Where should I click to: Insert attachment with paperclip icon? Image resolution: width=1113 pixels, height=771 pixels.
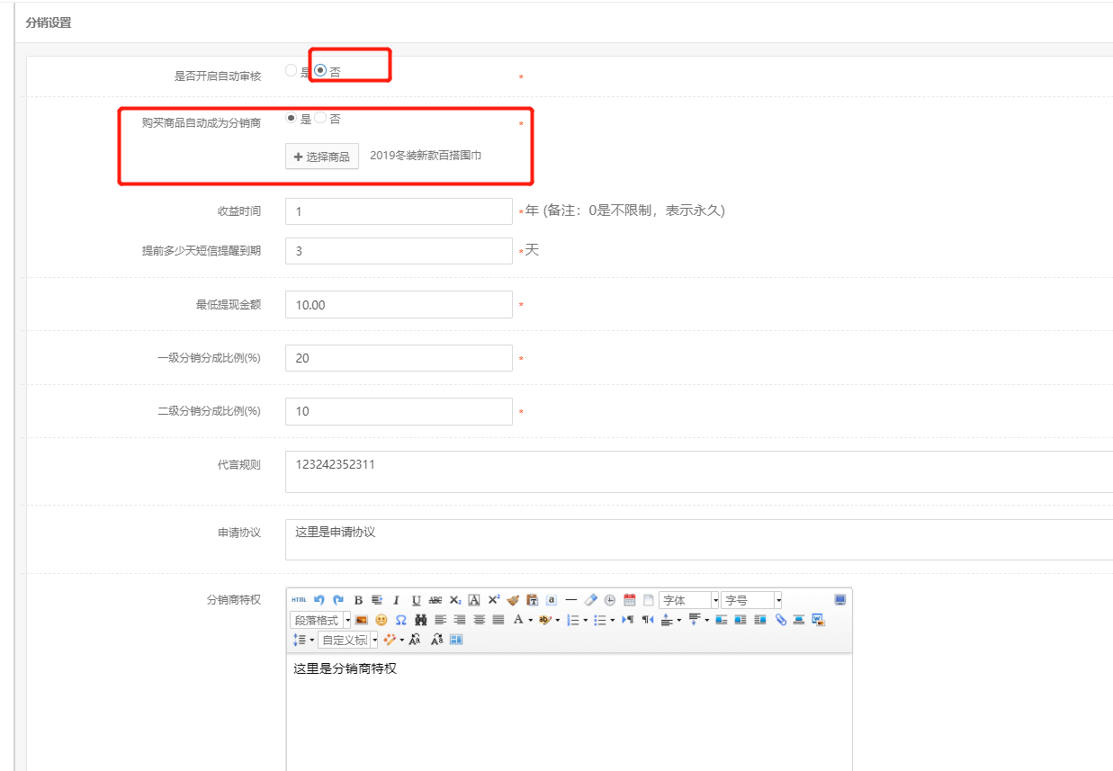780,620
